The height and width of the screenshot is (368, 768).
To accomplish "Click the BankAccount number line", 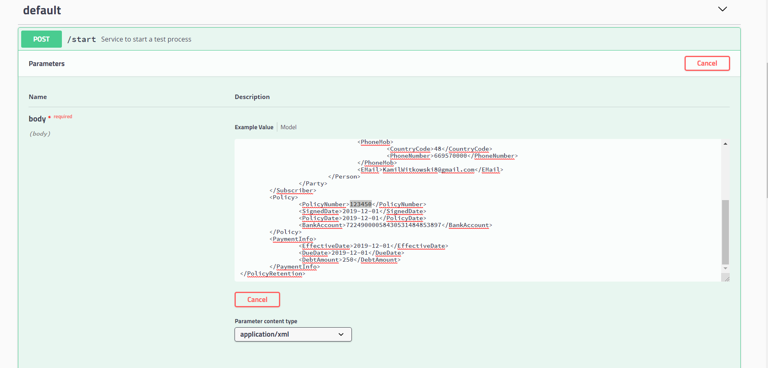I will pyautogui.click(x=395, y=225).
